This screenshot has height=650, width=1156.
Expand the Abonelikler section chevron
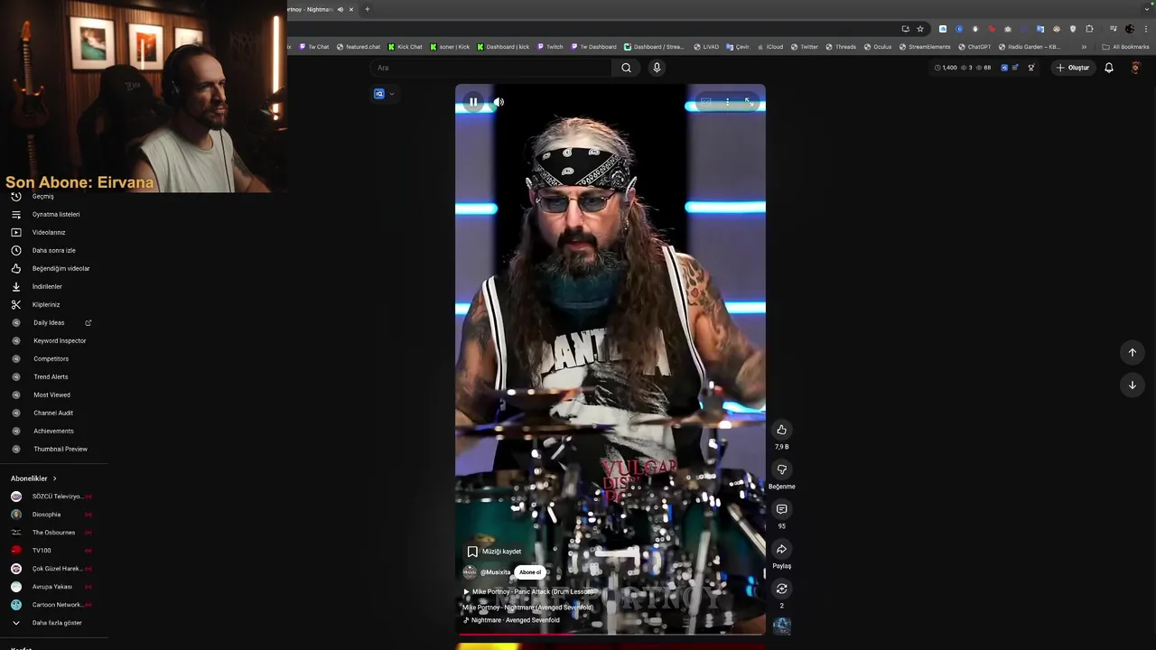[54, 478]
